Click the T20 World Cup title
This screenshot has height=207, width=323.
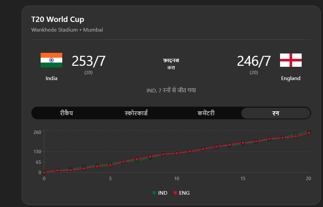[x=58, y=19]
